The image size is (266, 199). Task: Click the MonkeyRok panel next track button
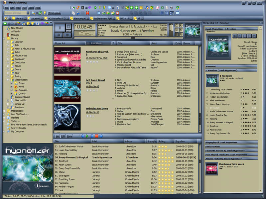(x=254, y=36)
